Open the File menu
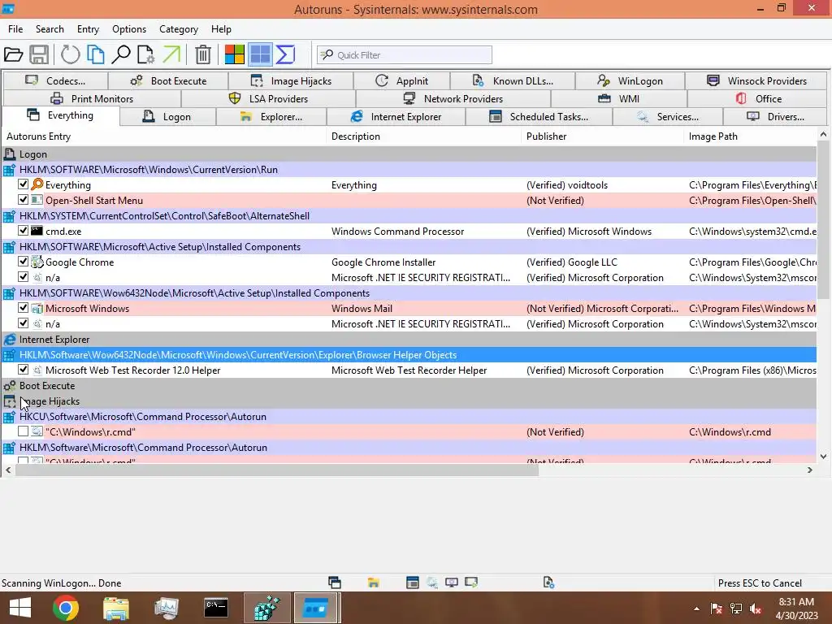The height and width of the screenshot is (624, 832). (15, 29)
